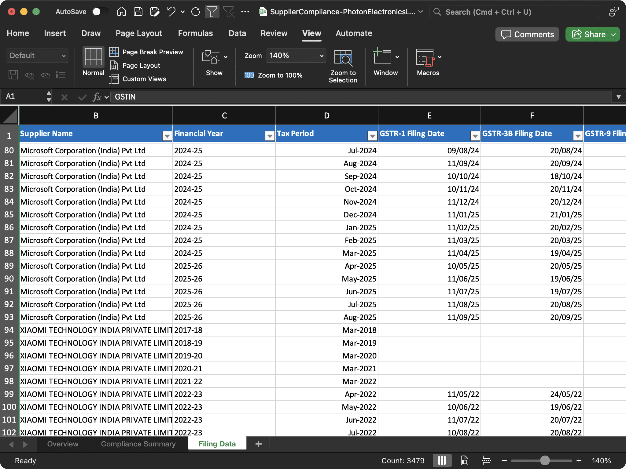Select Normal workbook view
The image size is (626, 469).
coord(93,61)
